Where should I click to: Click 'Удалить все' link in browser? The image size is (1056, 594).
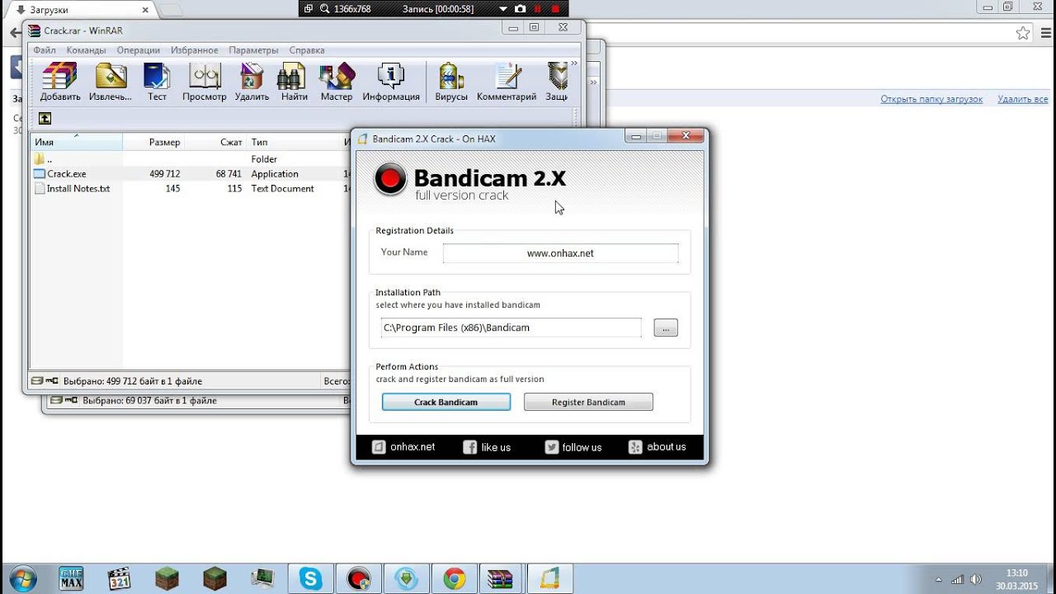tap(1023, 99)
